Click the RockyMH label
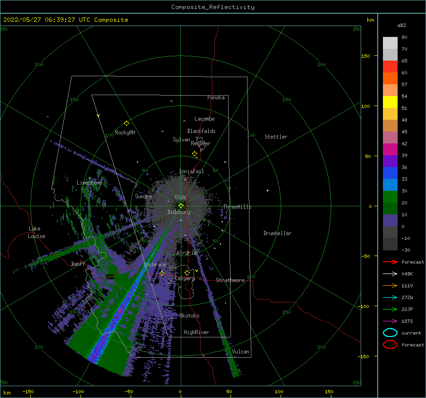The height and width of the screenshot is (398, 426). (x=125, y=133)
